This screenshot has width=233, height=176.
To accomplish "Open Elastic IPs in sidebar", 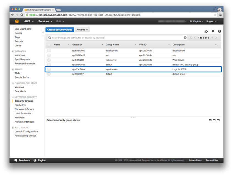I will click(20, 105).
